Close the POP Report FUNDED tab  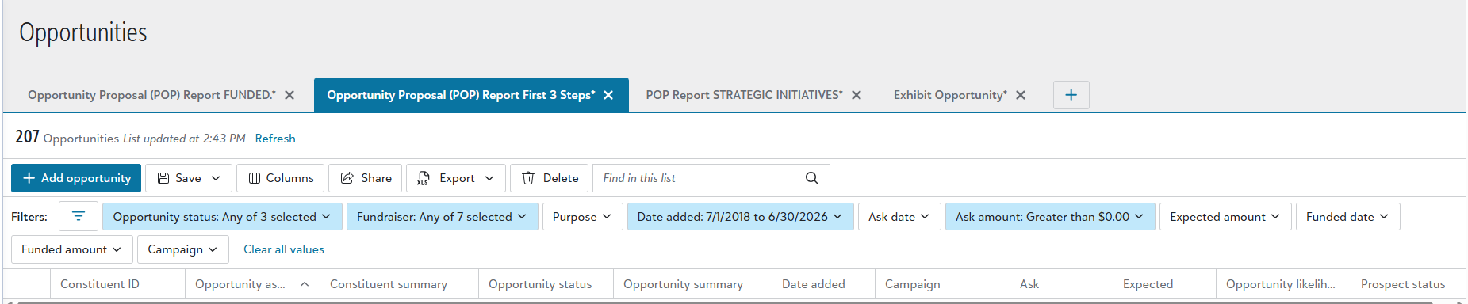click(x=289, y=95)
